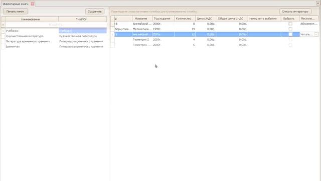This screenshot has height=181, width=321.
Task: Click the quantity cell showing 4
Action: coord(185,40)
